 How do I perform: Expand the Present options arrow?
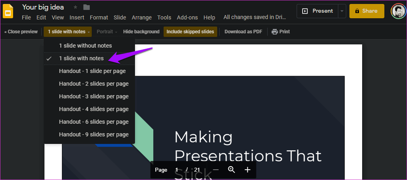point(342,11)
